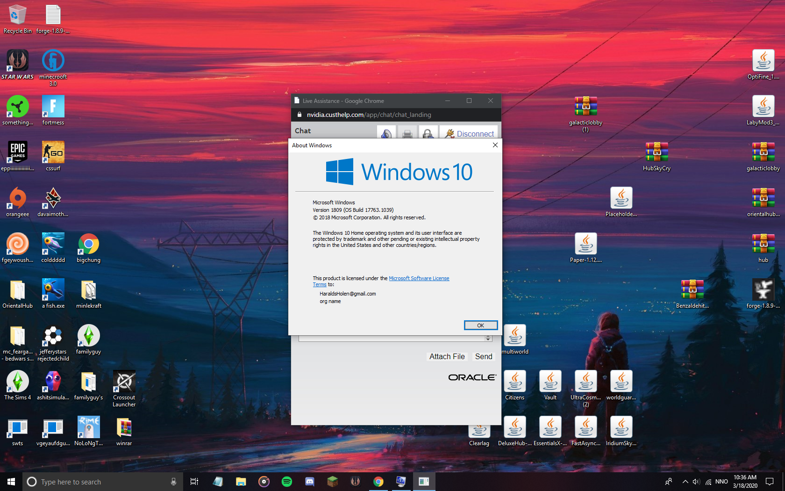Select the LabyMod3 jar file icon

coord(763,110)
